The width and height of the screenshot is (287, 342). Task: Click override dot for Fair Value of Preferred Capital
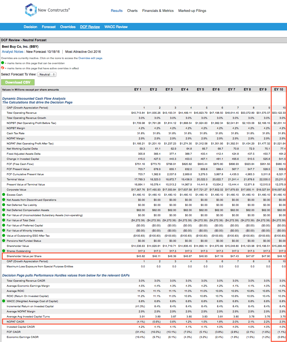4,225
